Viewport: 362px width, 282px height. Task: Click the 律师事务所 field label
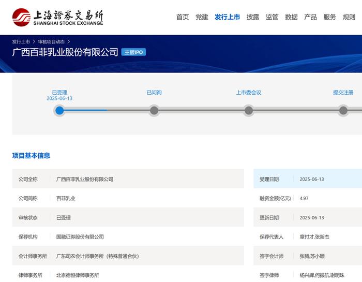pos(30,275)
